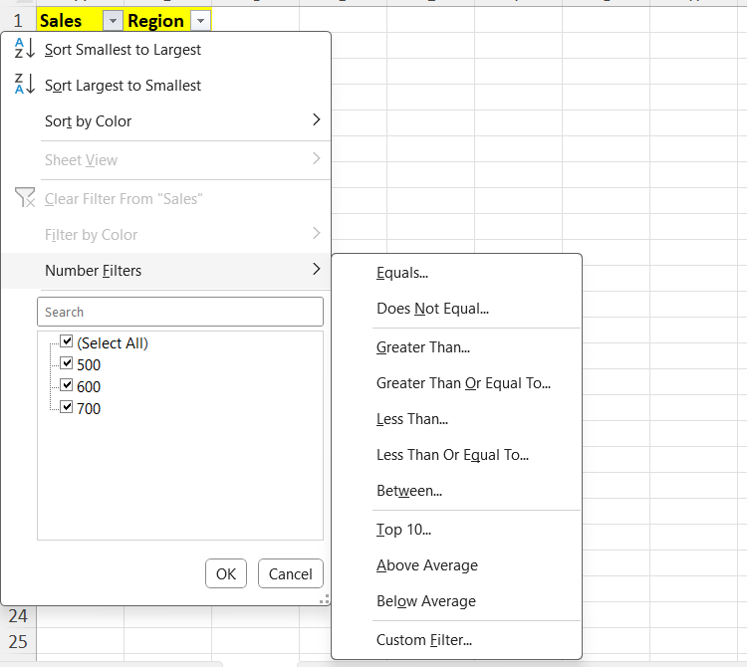
Task: Choose Sort Smallest to Largest
Action: coord(165,50)
